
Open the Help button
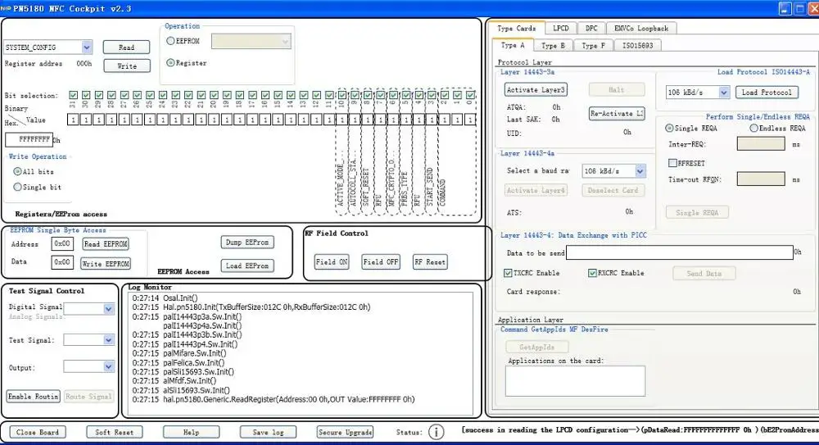point(191,432)
